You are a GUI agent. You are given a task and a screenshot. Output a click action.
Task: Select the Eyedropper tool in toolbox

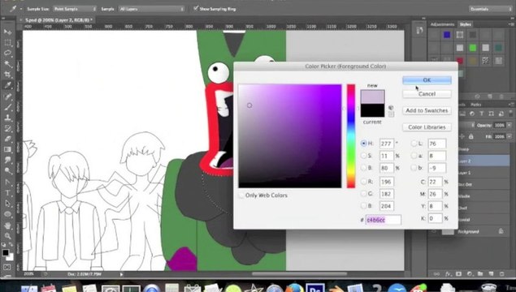click(7, 85)
